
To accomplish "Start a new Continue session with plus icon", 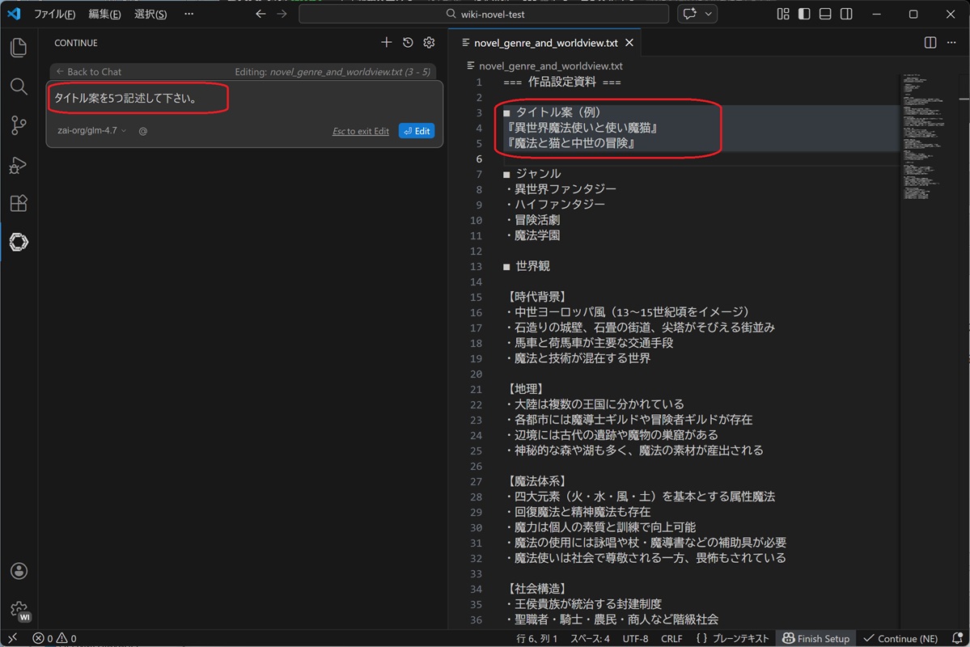I will 386,43.
